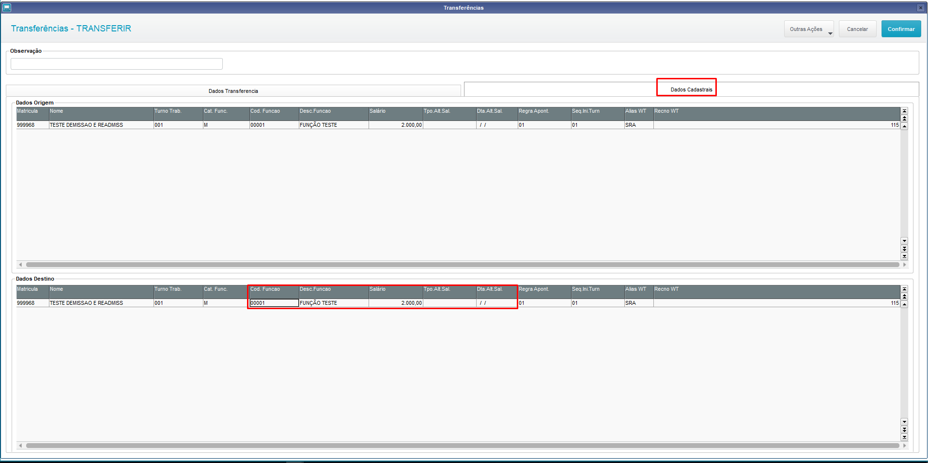Click Nome header in Dados Destino grid
The image size is (928, 463).
[x=101, y=292]
